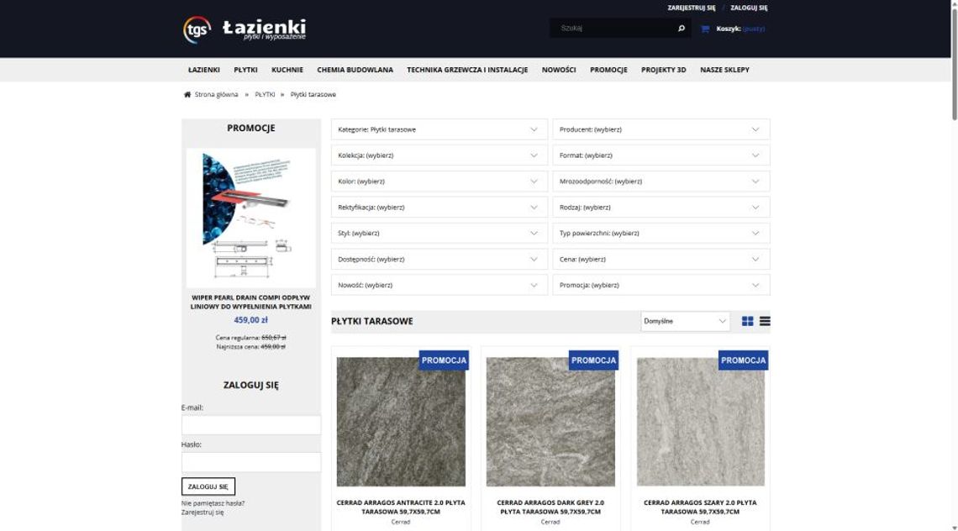Switch to grid view layout
The image size is (958, 531).
pos(747,321)
